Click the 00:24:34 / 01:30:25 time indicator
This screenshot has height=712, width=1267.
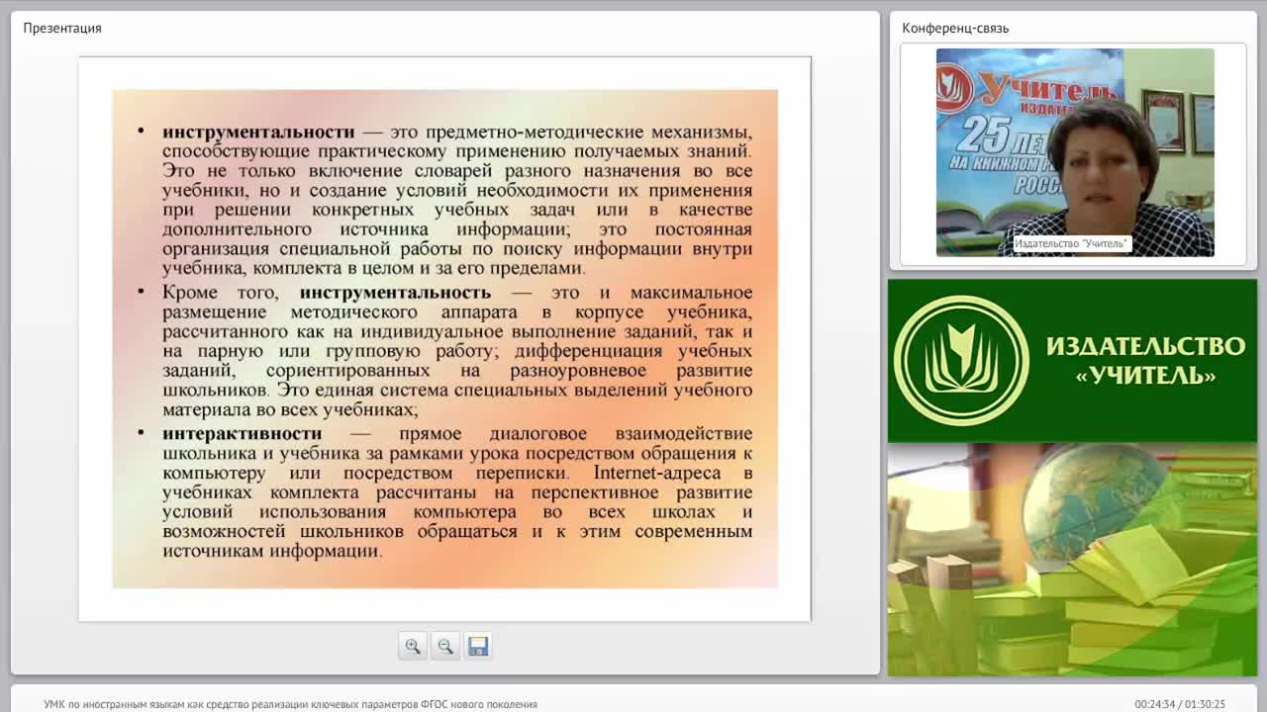pyautogui.click(x=1180, y=704)
